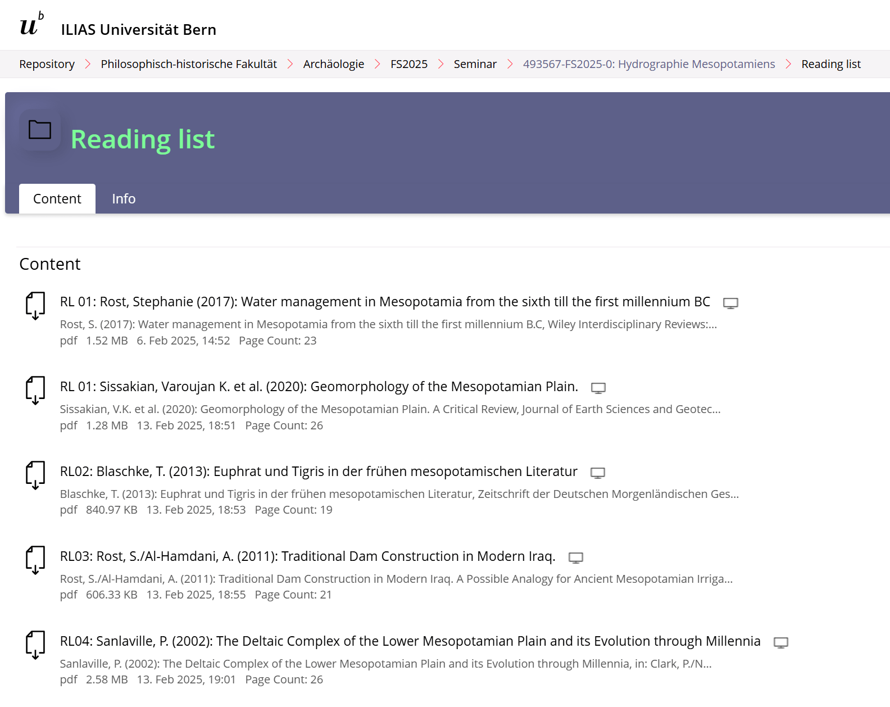Click the Blaschke Zeitschrift der Deutschen description
The image size is (890, 707).
coord(399,494)
